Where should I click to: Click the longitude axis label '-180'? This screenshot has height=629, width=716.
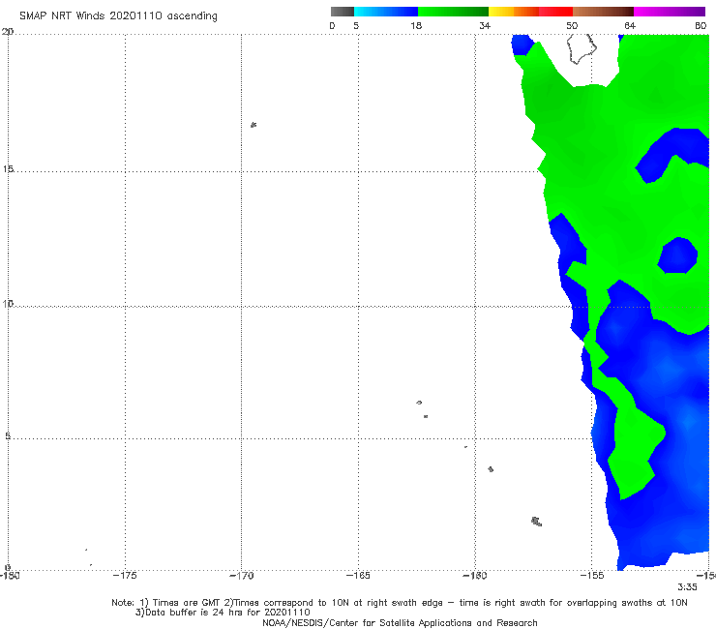coord(10,576)
